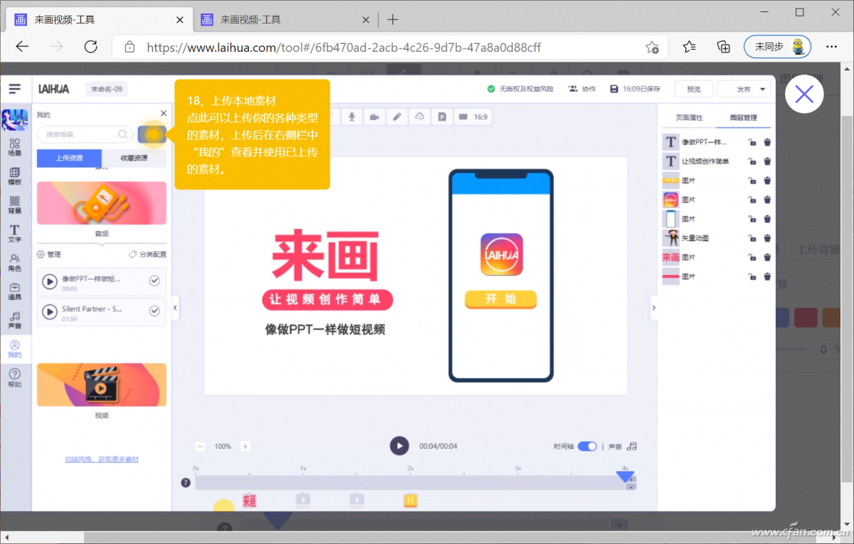Open the hamburger menu beside LAIHUA logo

[x=15, y=89]
